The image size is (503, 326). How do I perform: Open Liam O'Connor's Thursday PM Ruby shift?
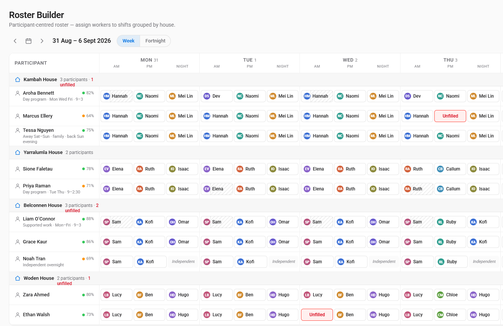(x=450, y=222)
